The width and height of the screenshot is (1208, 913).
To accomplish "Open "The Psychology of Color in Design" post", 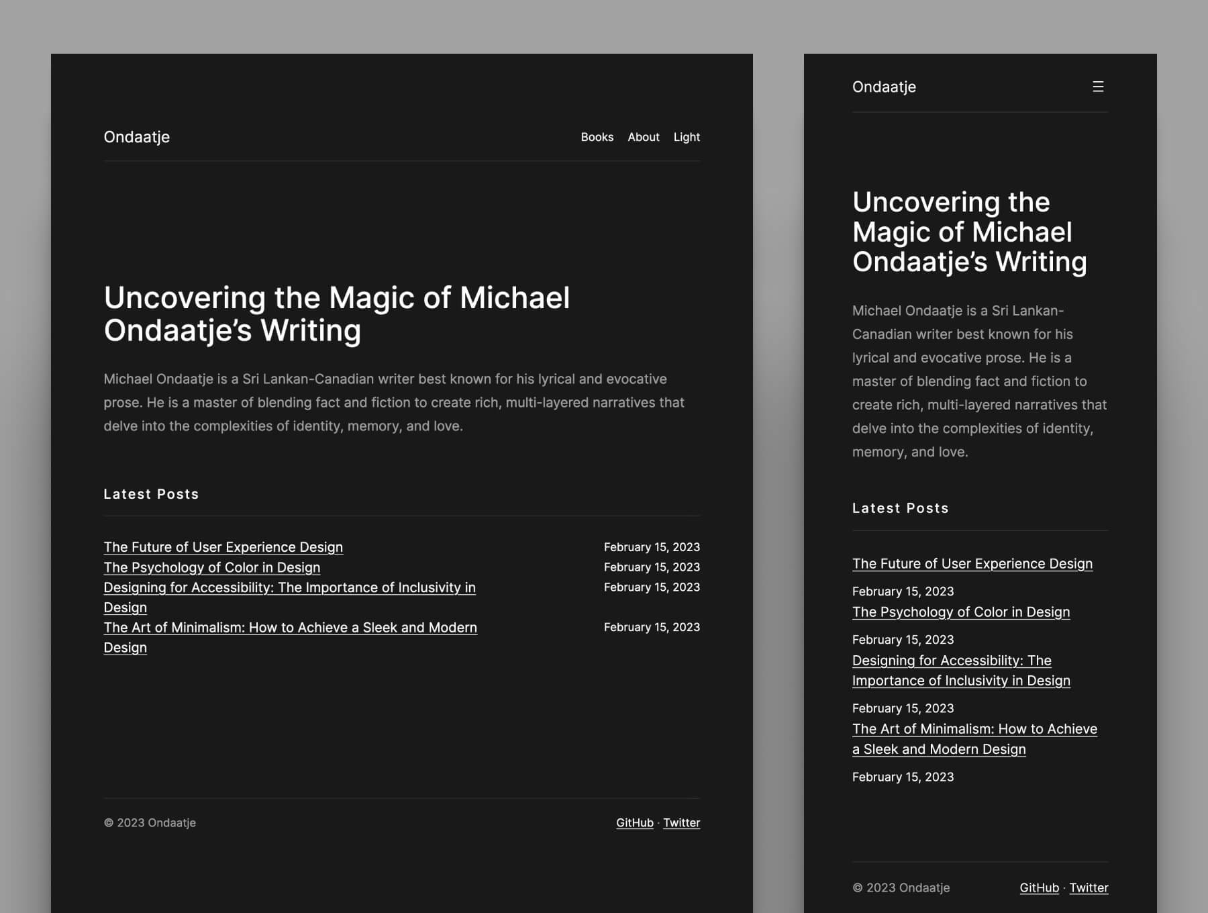I will (x=211, y=567).
